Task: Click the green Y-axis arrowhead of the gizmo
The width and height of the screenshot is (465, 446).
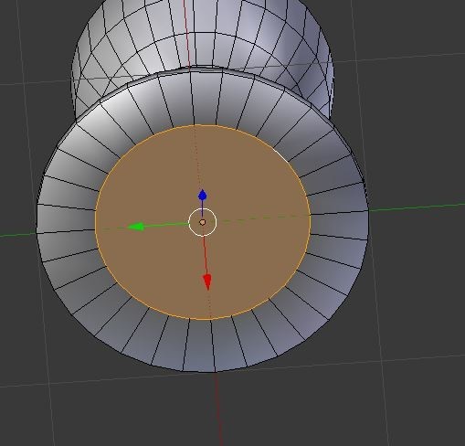Action: coord(135,227)
